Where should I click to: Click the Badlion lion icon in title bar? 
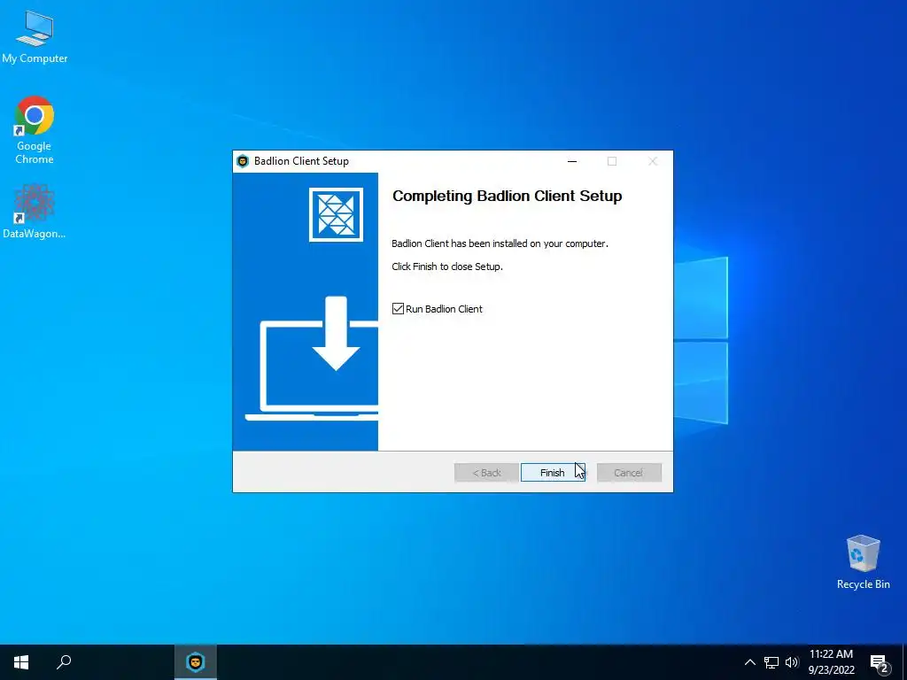pyautogui.click(x=243, y=161)
